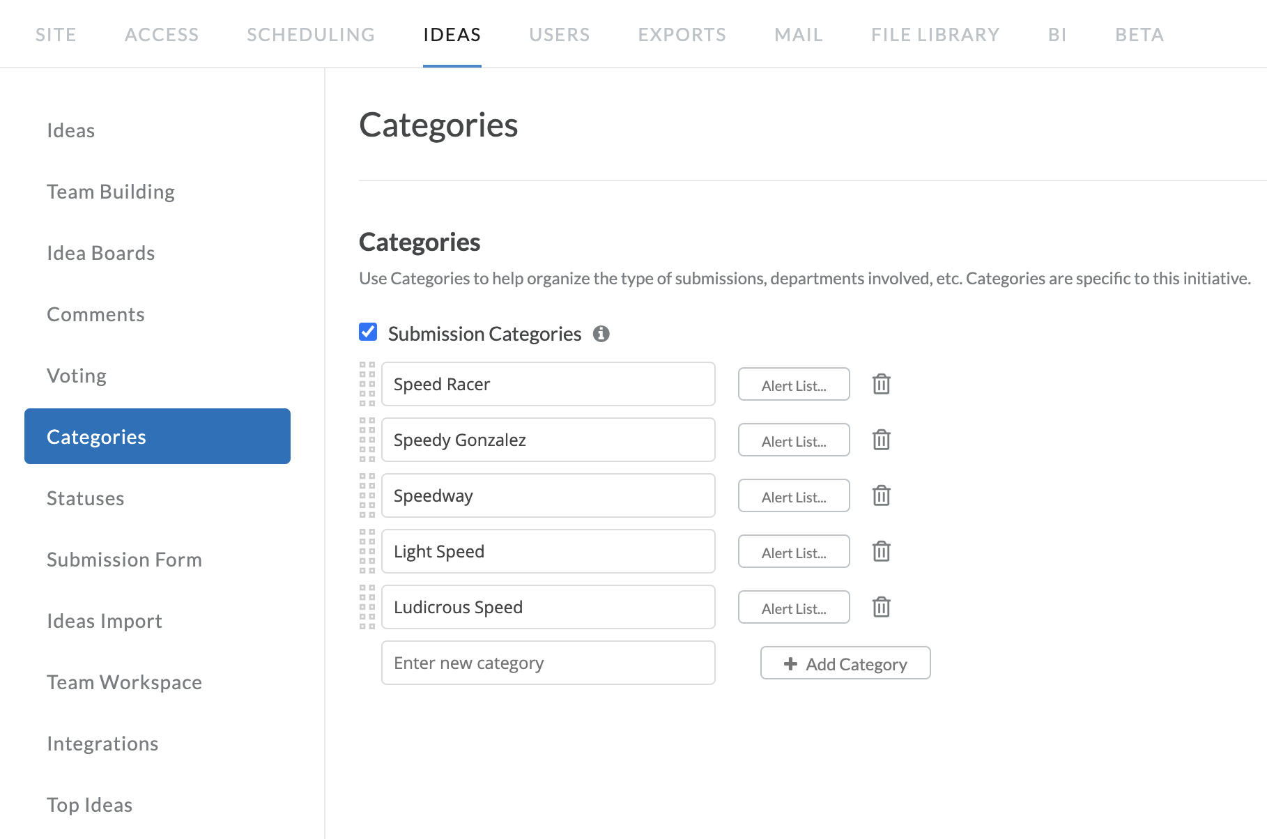This screenshot has height=839, width=1267.
Task: Edit the Speedy Gonzalez category name
Action: (x=548, y=440)
